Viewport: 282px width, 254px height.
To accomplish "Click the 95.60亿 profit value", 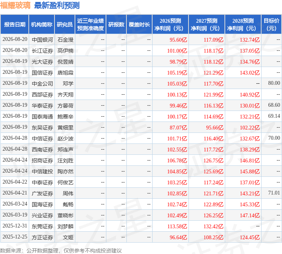I will click(178, 40).
